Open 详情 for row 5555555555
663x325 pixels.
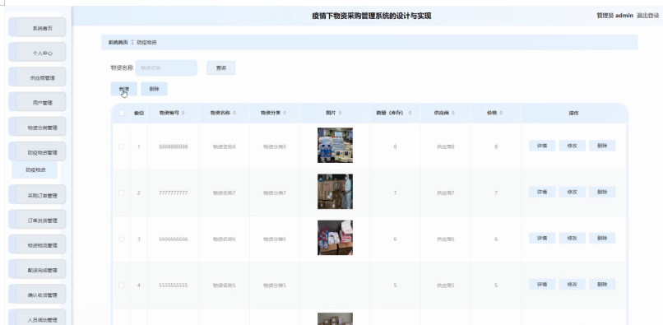[x=542, y=285]
